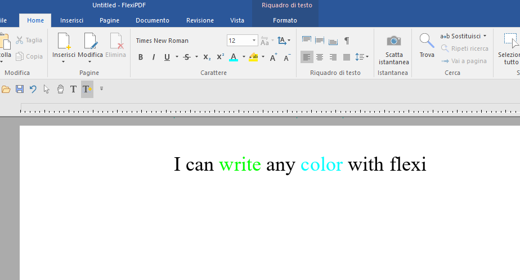Apply subscript formatting
520x280 pixels.
pyautogui.click(x=207, y=57)
